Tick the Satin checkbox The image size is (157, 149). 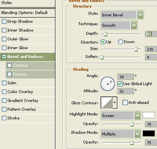4,83
